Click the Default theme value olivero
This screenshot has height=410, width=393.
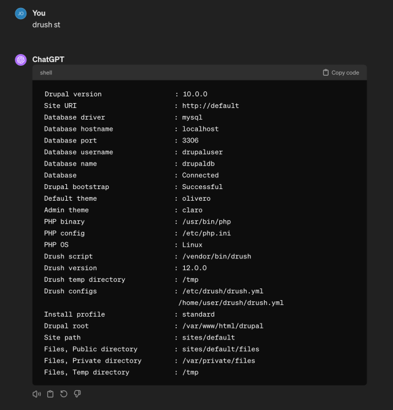[x=196, y=198]
